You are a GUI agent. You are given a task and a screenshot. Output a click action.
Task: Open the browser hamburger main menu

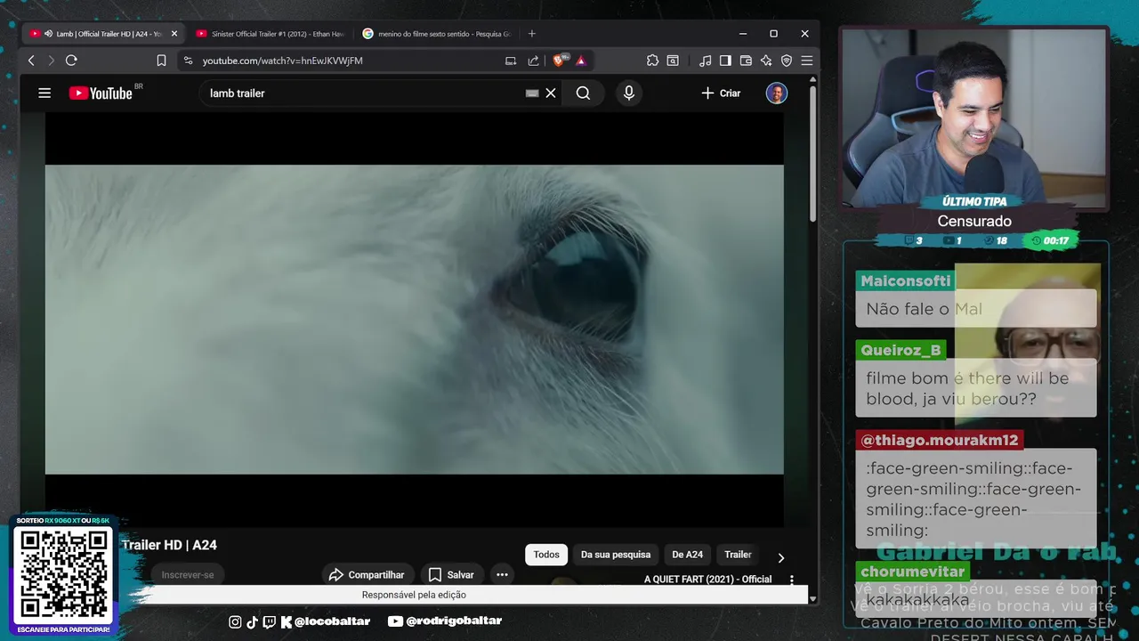(x=806, y=61)
